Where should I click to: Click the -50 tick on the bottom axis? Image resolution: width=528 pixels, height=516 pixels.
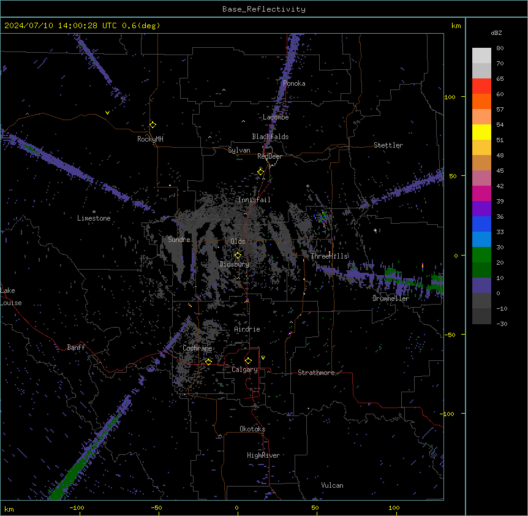tap(156, 507)
